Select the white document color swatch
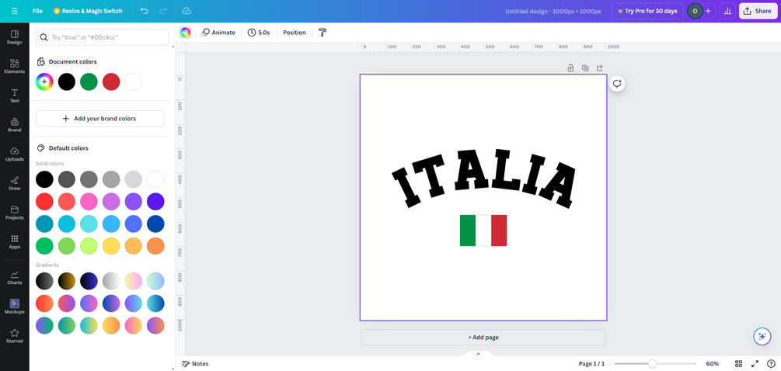Image resolution: width=781 pixels, height=371 pixels. point(134,81)
